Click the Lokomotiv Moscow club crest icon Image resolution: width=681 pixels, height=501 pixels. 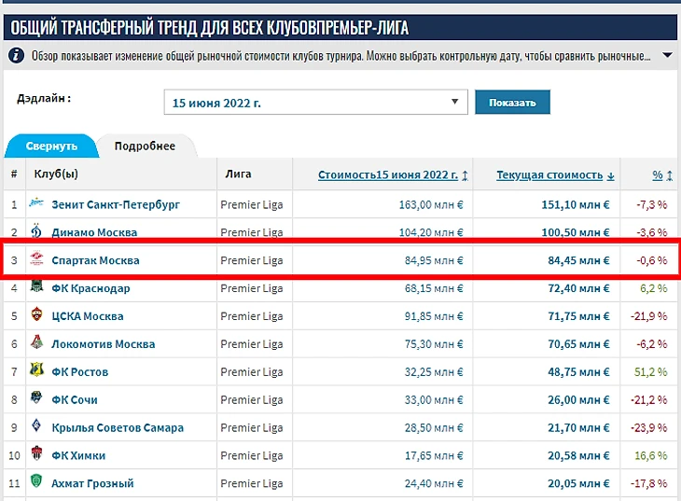[x=36, y=344]
